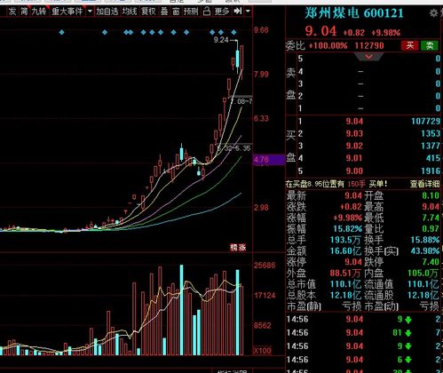Image resolution: width=443 pixels, height=373 pixels.
Task: Click the 榜涨 label on chart
Action: click(238, 248)
